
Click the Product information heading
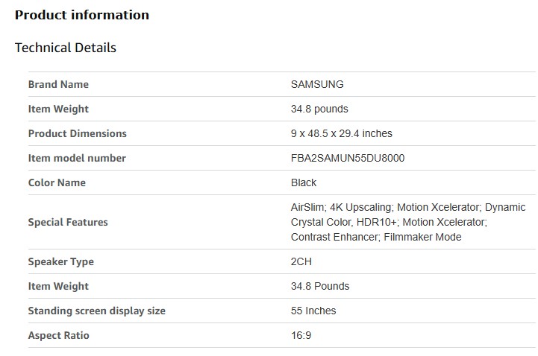click(x=82, y=15)
